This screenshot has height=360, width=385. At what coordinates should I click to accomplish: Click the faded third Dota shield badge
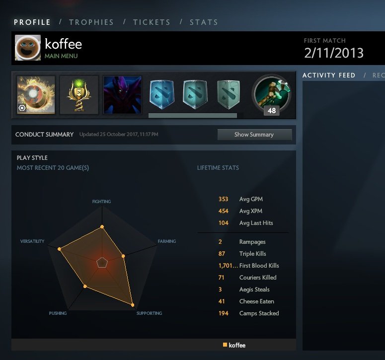click(229, 94)
